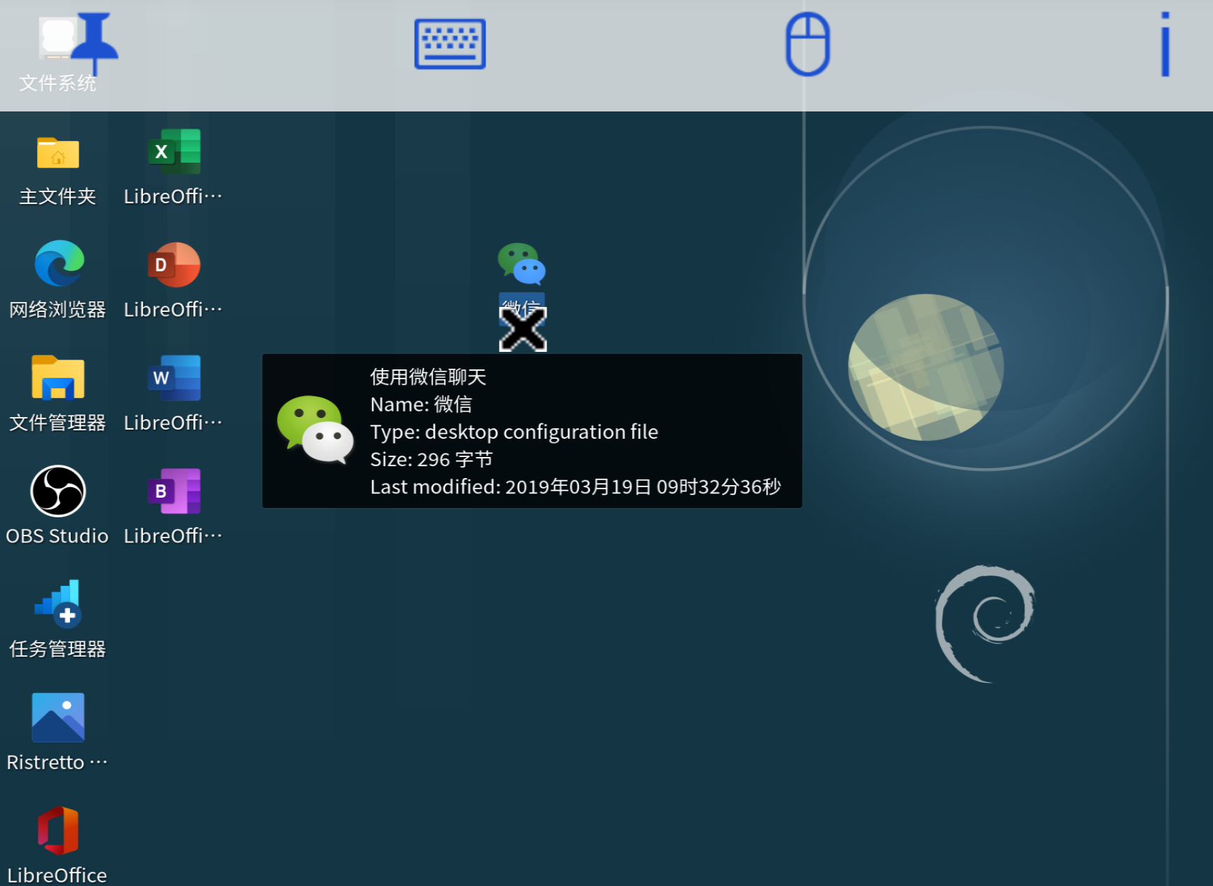Viewport: 1213px width, 886px height.
Task: Click tooltip text 使用微信聊天
Action: 428,377
